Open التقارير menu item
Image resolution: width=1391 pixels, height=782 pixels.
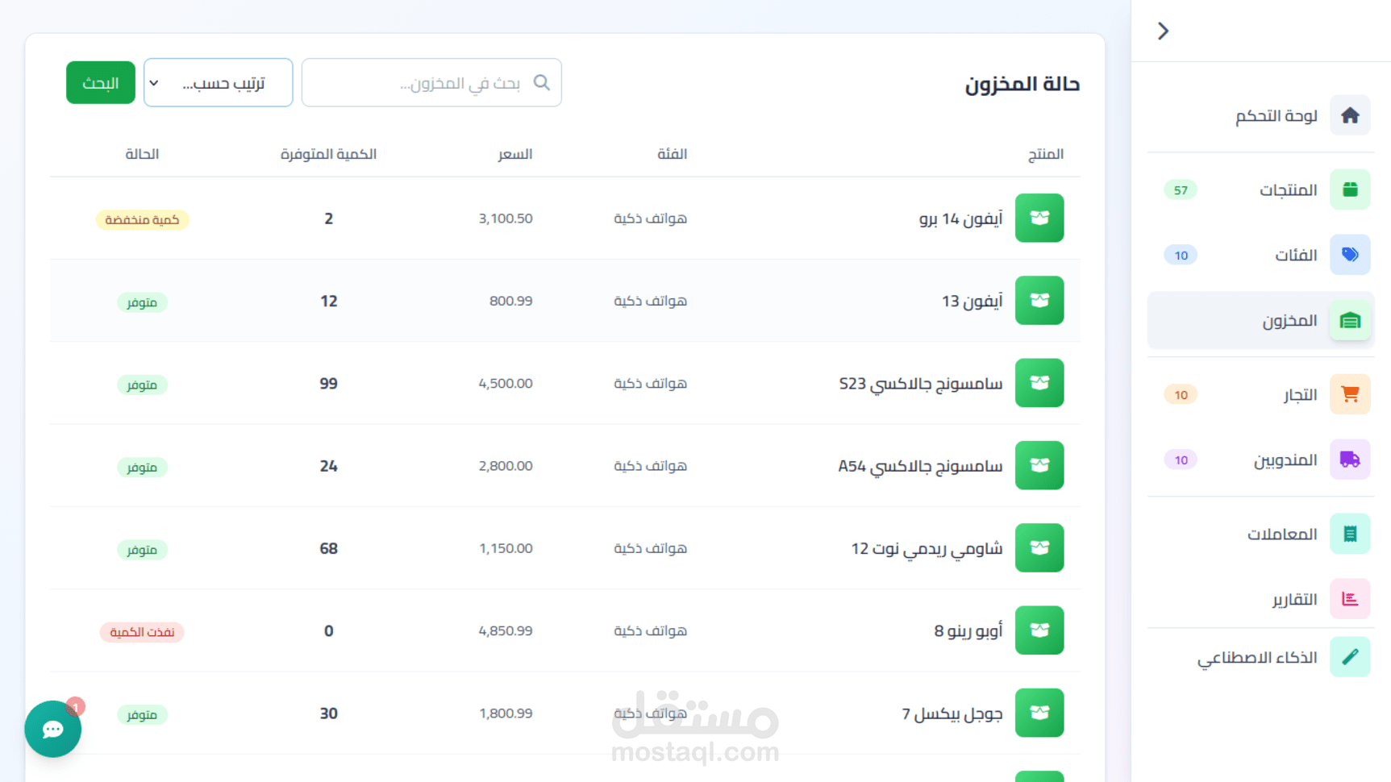pyautogui.click(x=1261, y=599)
